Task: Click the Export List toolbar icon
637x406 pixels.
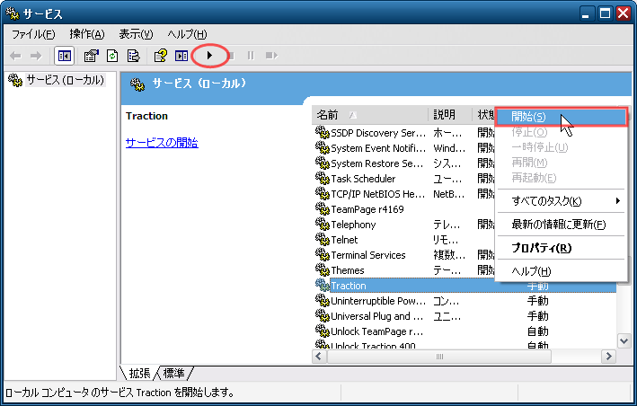Action: [133, 56]
